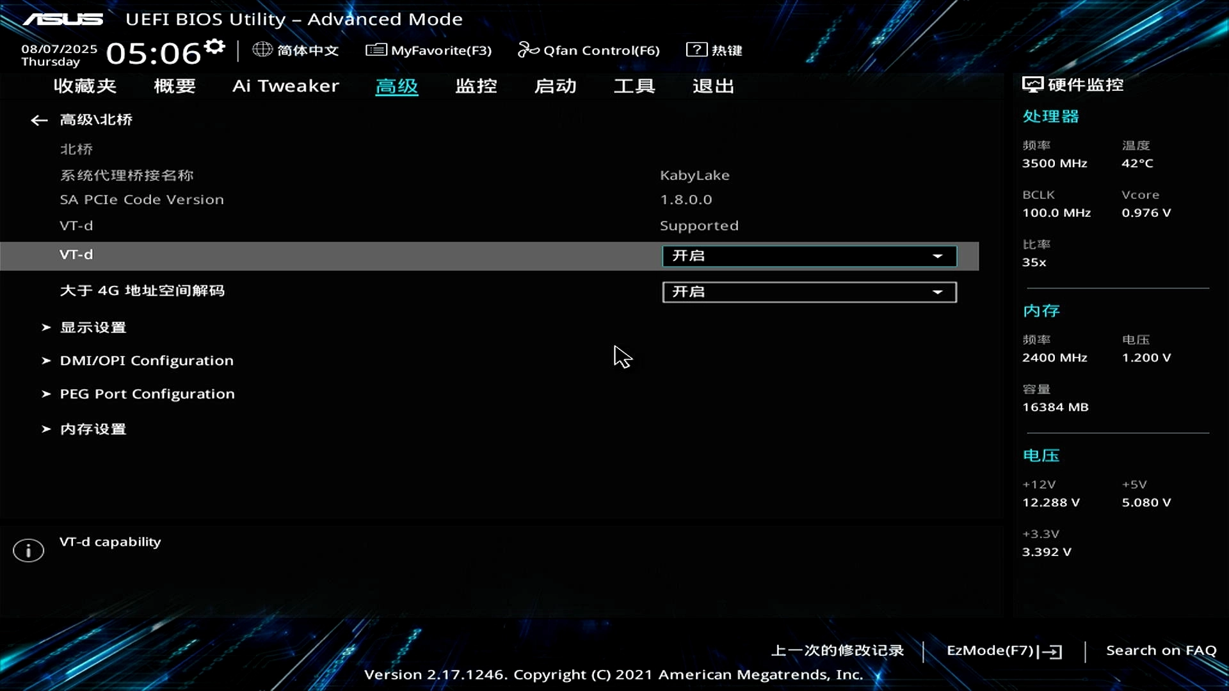Click the hardware monitor icon

pyautogui.click(x=1032, y=85)
